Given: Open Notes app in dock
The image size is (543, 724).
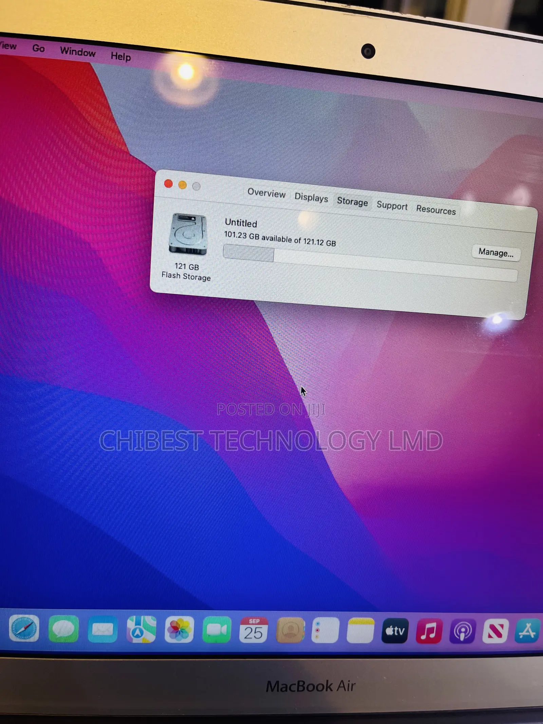Looking at the screenshot, I should [360, 630].
